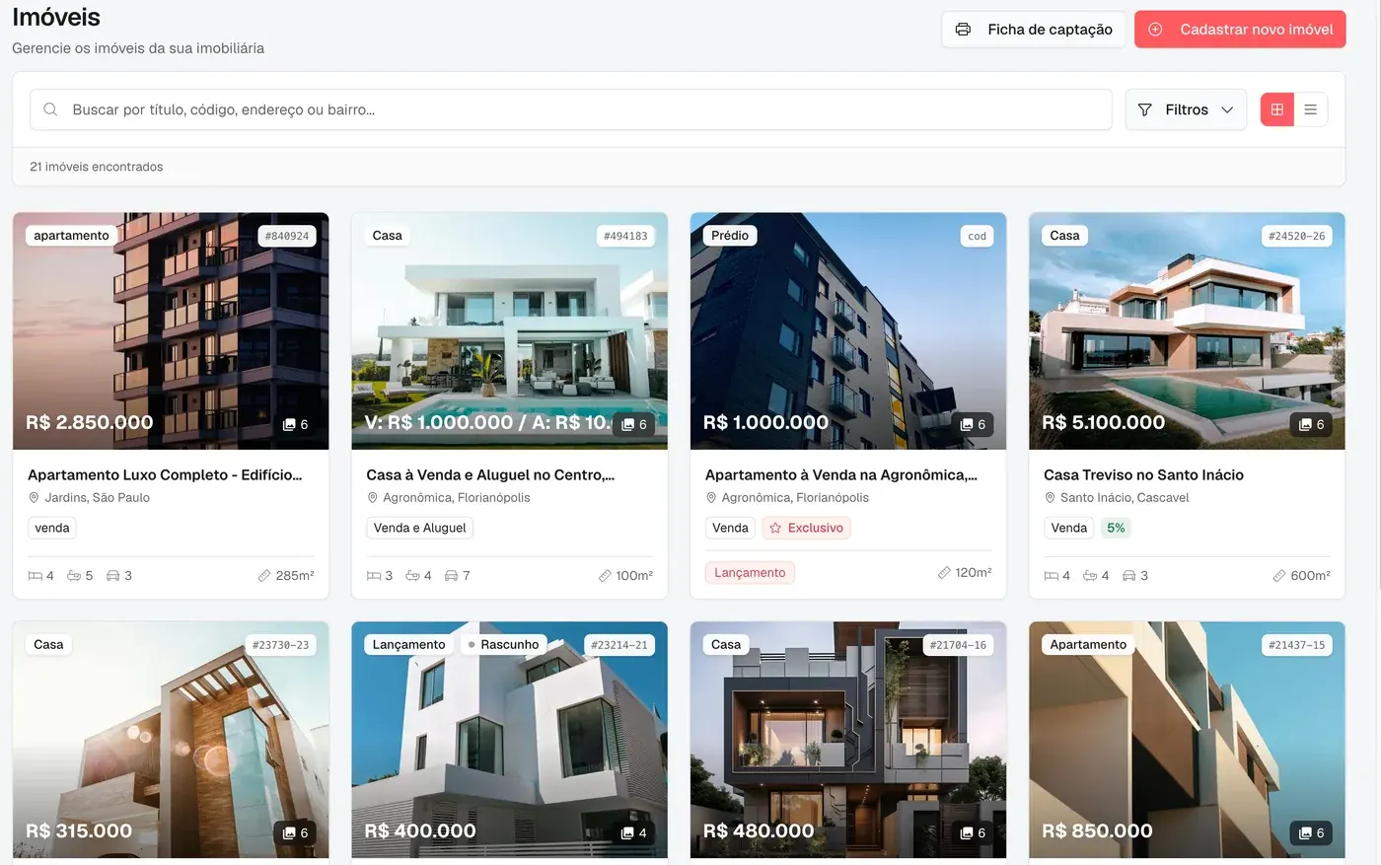Viewport: 1381px width, 865px height.
Task: Click the funnel filter icon
Action: [1144, 109]
